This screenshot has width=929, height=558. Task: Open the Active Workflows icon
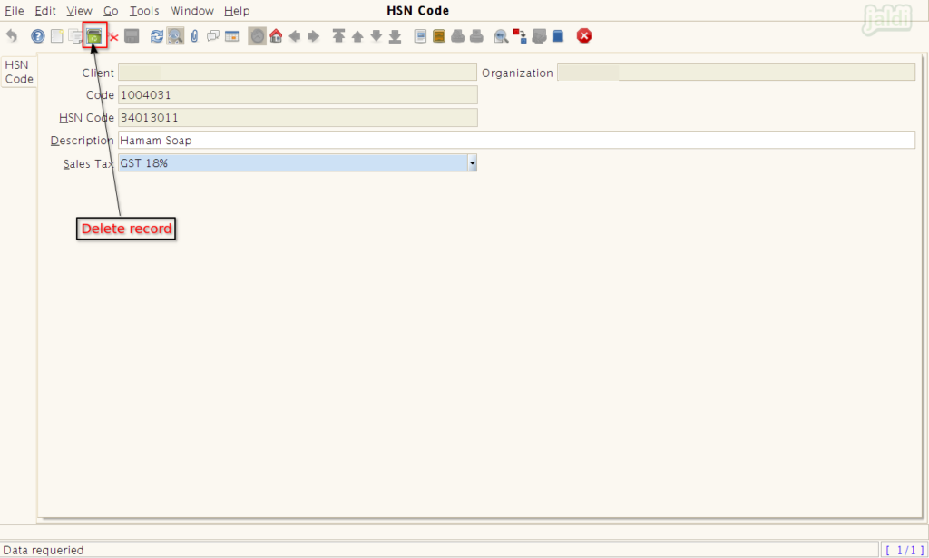pos(520,36)
